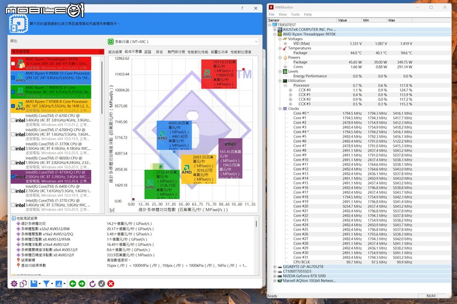Click the Max column header in HWMonitor
This screenshot has height=304, width=457.
coord(400,20)
